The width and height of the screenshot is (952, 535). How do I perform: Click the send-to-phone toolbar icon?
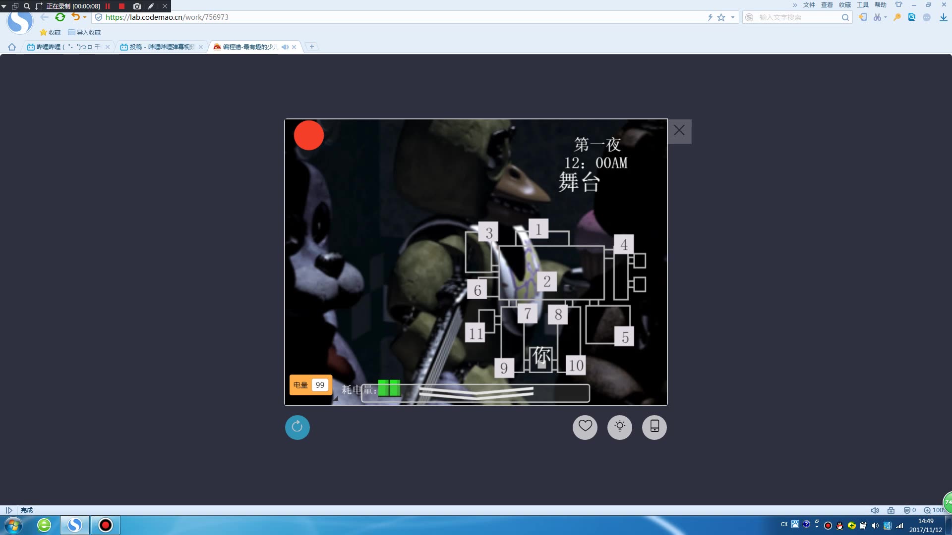click(x=863, y=17)
